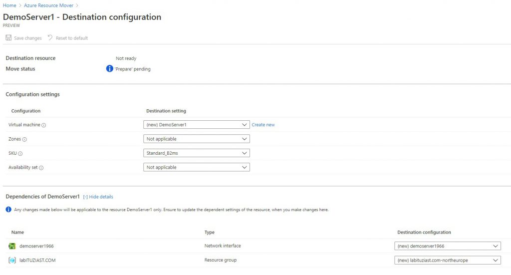Click the Save changes disk icon
Viewport: 511px width, 275px height.
pos(8,38)
